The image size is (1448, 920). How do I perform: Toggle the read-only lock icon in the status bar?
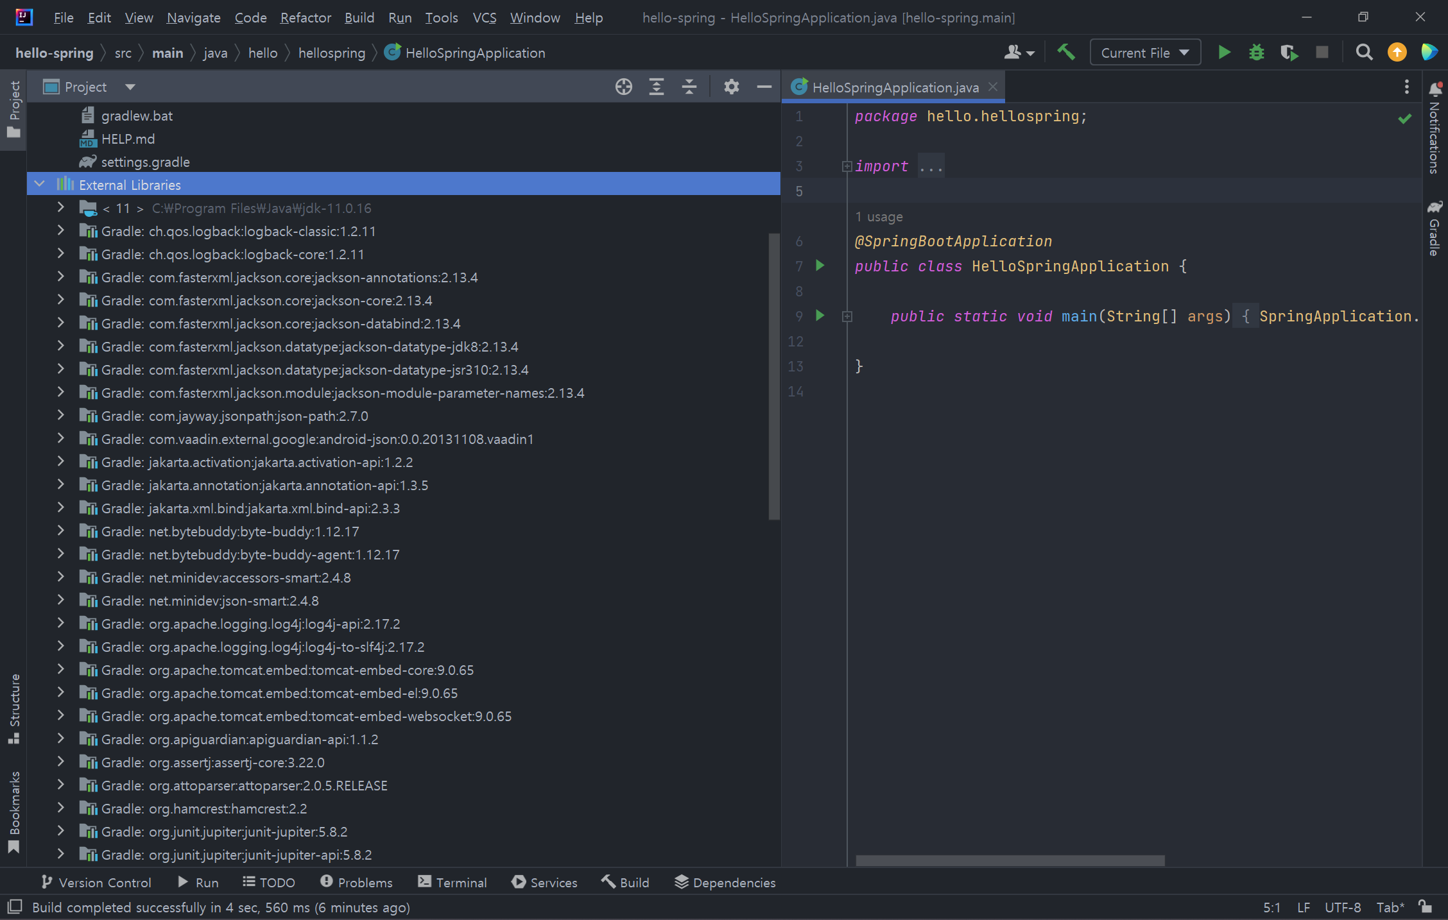point(1425,907)
